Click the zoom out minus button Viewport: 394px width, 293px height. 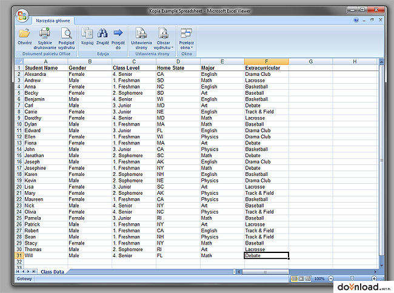331,278
